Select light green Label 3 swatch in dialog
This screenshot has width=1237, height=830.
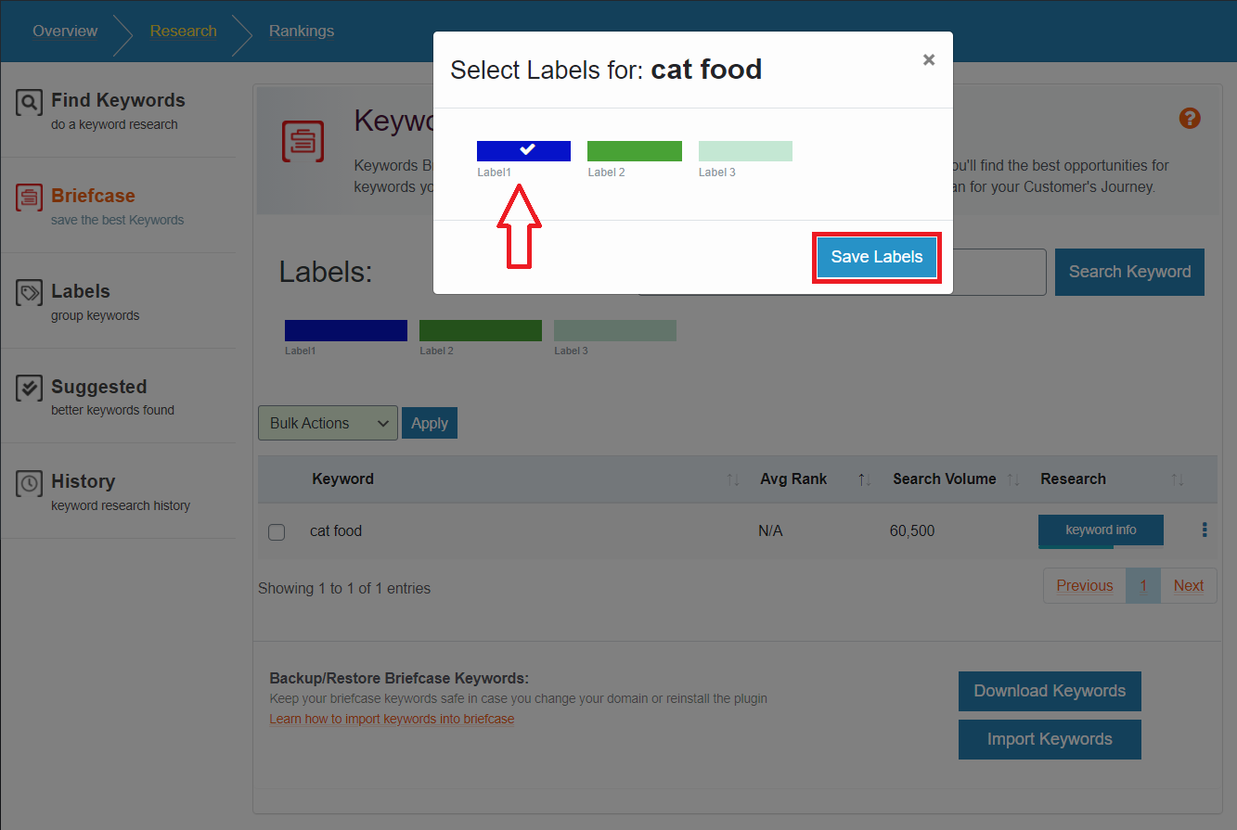point(745,151)
